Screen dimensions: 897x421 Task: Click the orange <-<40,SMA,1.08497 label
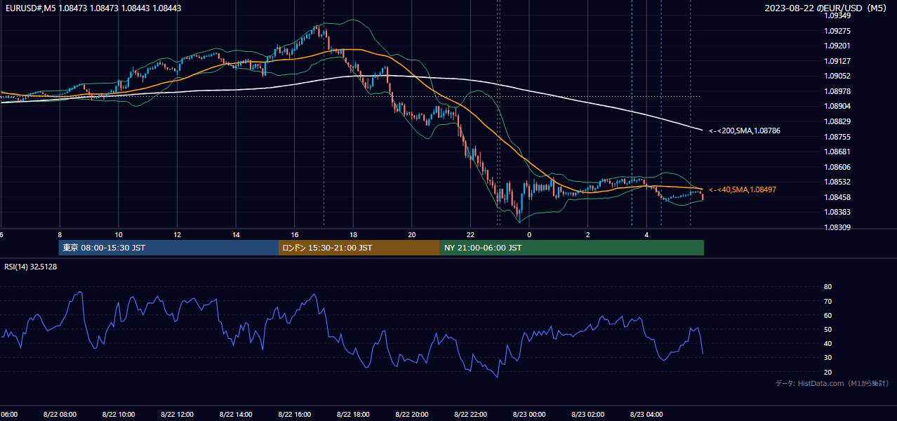[743, 189]
